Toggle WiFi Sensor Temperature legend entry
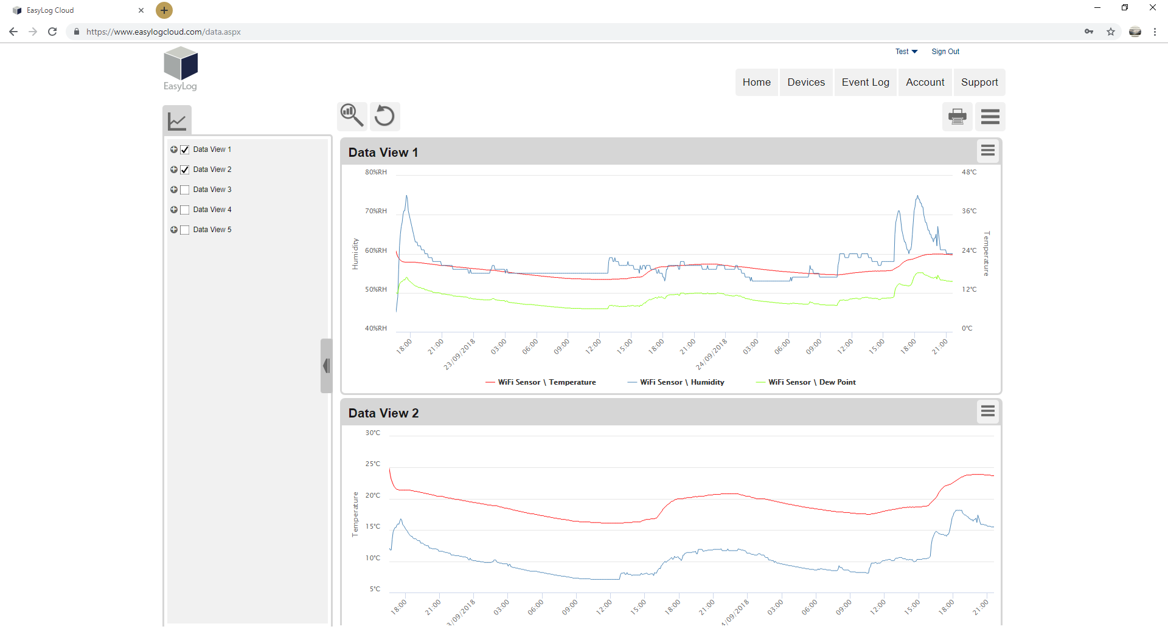Screen dimensions: 1168x632 pyautogui.click(x=541, y=382)
